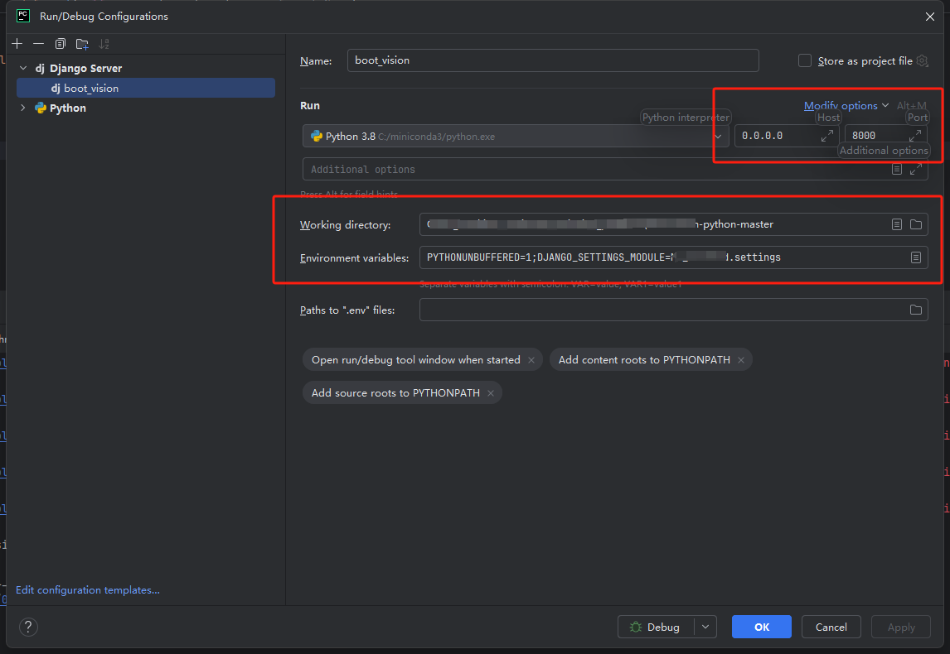Collapse the Django Server tree node
950x654 pixels.
(22, 67)
